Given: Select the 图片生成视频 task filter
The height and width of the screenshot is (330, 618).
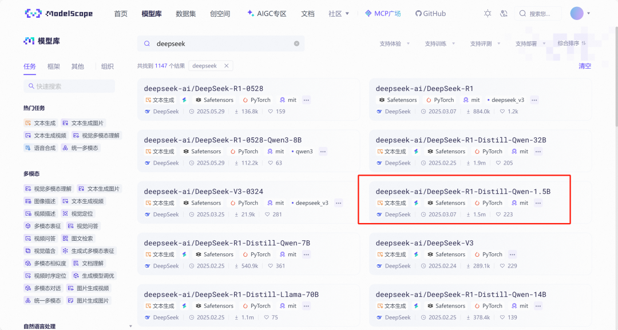Looking at the screenshot, I should [88, 288].
